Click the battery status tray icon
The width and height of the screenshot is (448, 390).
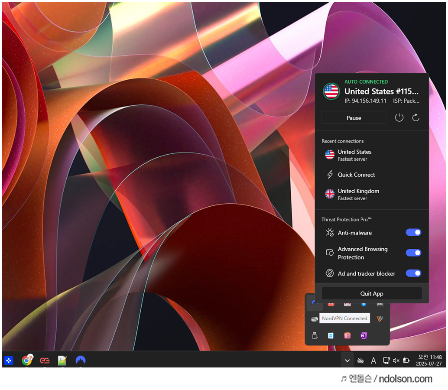[x=406, y=361]
